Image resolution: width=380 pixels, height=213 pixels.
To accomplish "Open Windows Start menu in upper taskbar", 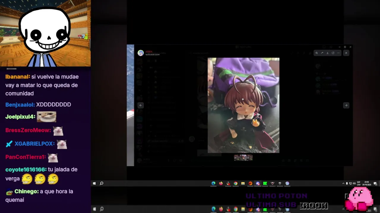I will pos(94,183).
